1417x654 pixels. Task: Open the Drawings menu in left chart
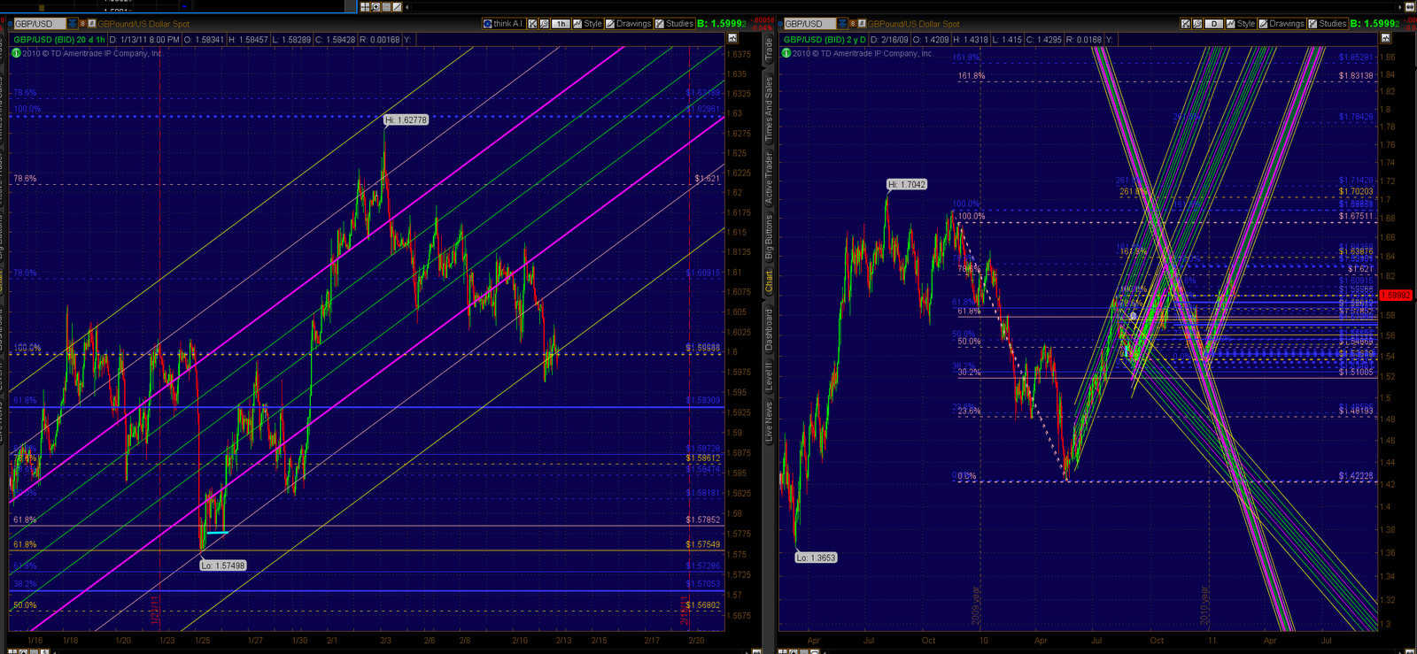[628, 24]
